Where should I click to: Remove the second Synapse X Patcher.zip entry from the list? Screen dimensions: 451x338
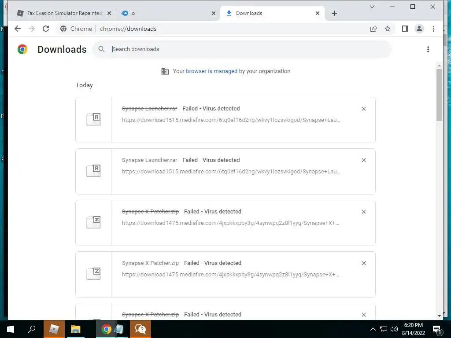tap(363, 263)
